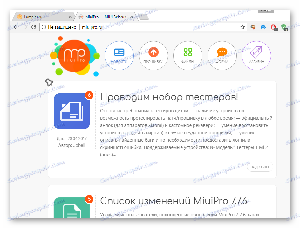Open the 'Проводим набор тестеров!' headline
This screenshot has height=228, width=300.
click(169, 97)
